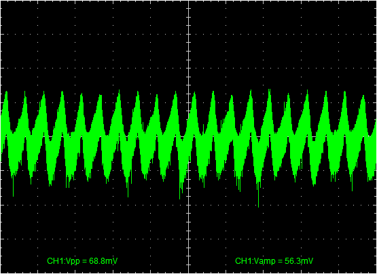This screenshot has height=274, width=377.
Task: Click the 56.3mV amplitude value
Action: (299, 261)
